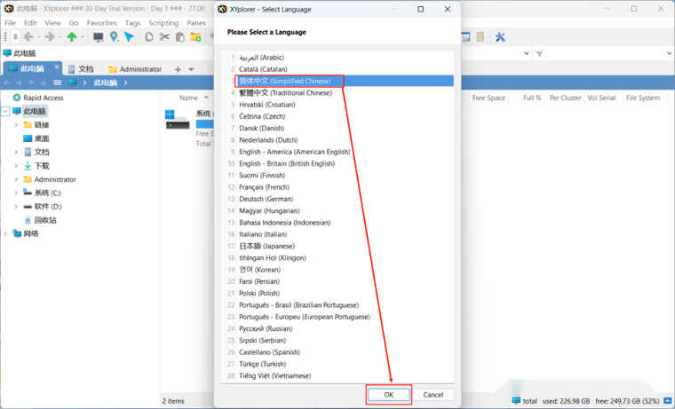Screen dimensions: 675x409
Task: Click the New Folder icon
Action: [x=196, y=37]
